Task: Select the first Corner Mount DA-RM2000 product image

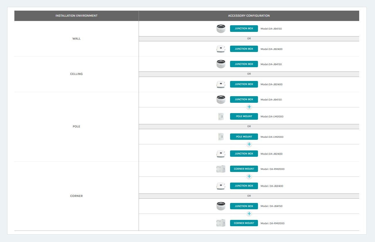Action: 221,169
